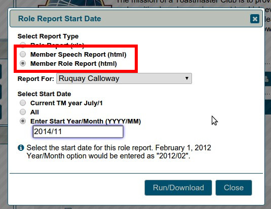Viewport: 271px width, 209px height.
Task: Close the Role Report Start Date dialog with X
Action: 255,19
